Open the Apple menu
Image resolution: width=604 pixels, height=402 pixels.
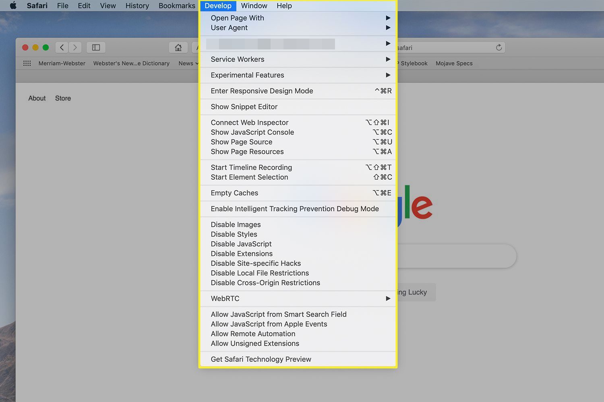coord(13,6)
